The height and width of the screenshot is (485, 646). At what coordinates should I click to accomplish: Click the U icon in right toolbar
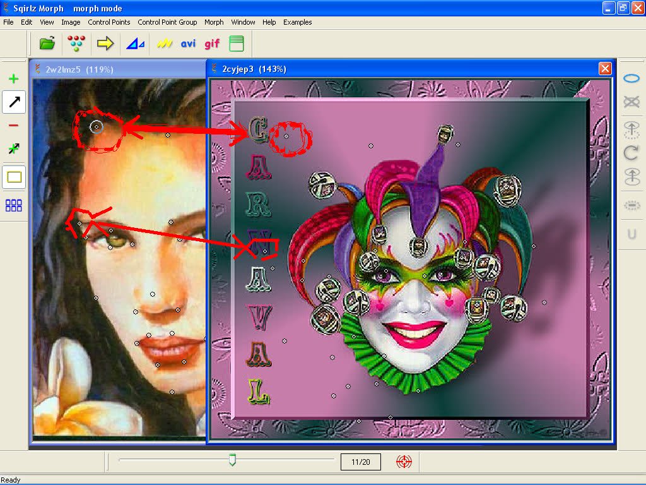coord(631,234)
